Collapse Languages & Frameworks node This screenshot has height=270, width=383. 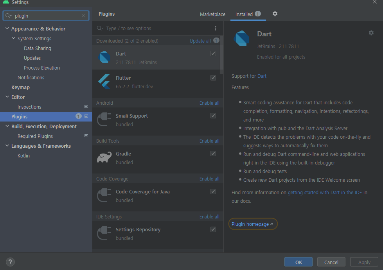click(7, 146)
